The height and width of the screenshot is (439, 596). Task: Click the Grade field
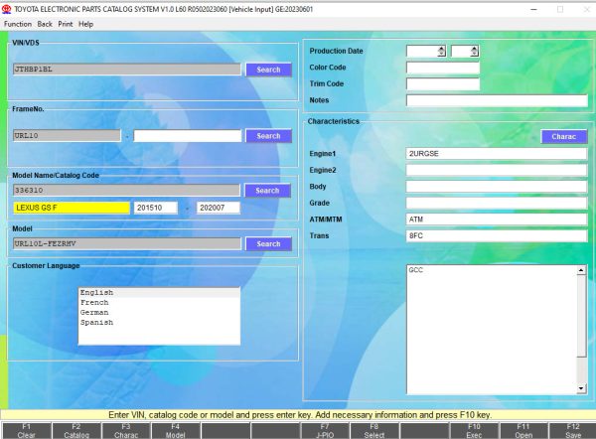(497, 203)
